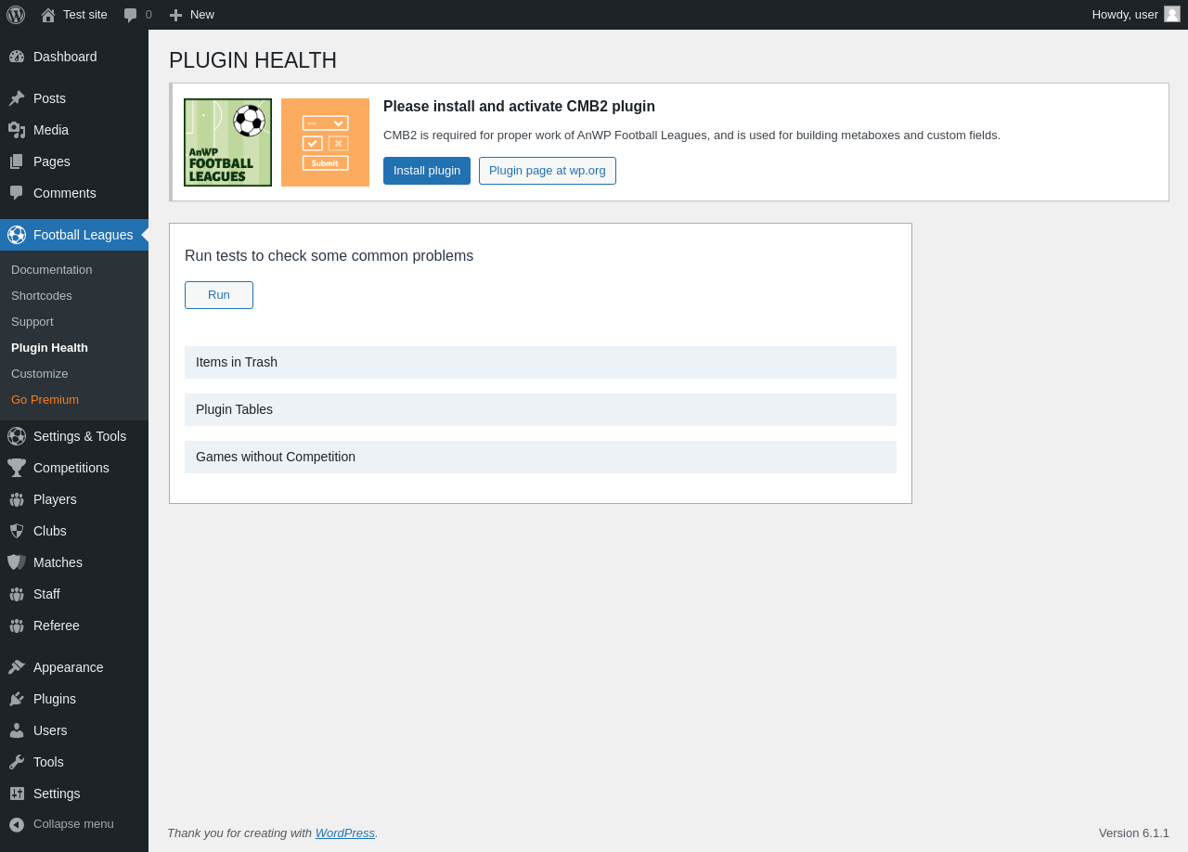Click the Pages icon in sidebar
Screen dimensions: 1188x852
(17, 161)
